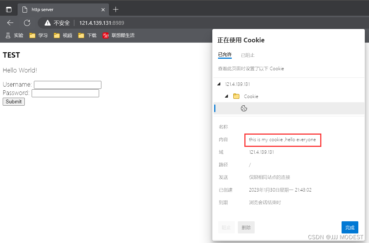Open the 视频 bookmarks folder
The height and width of the screenshot is (243, 369).
63,35
